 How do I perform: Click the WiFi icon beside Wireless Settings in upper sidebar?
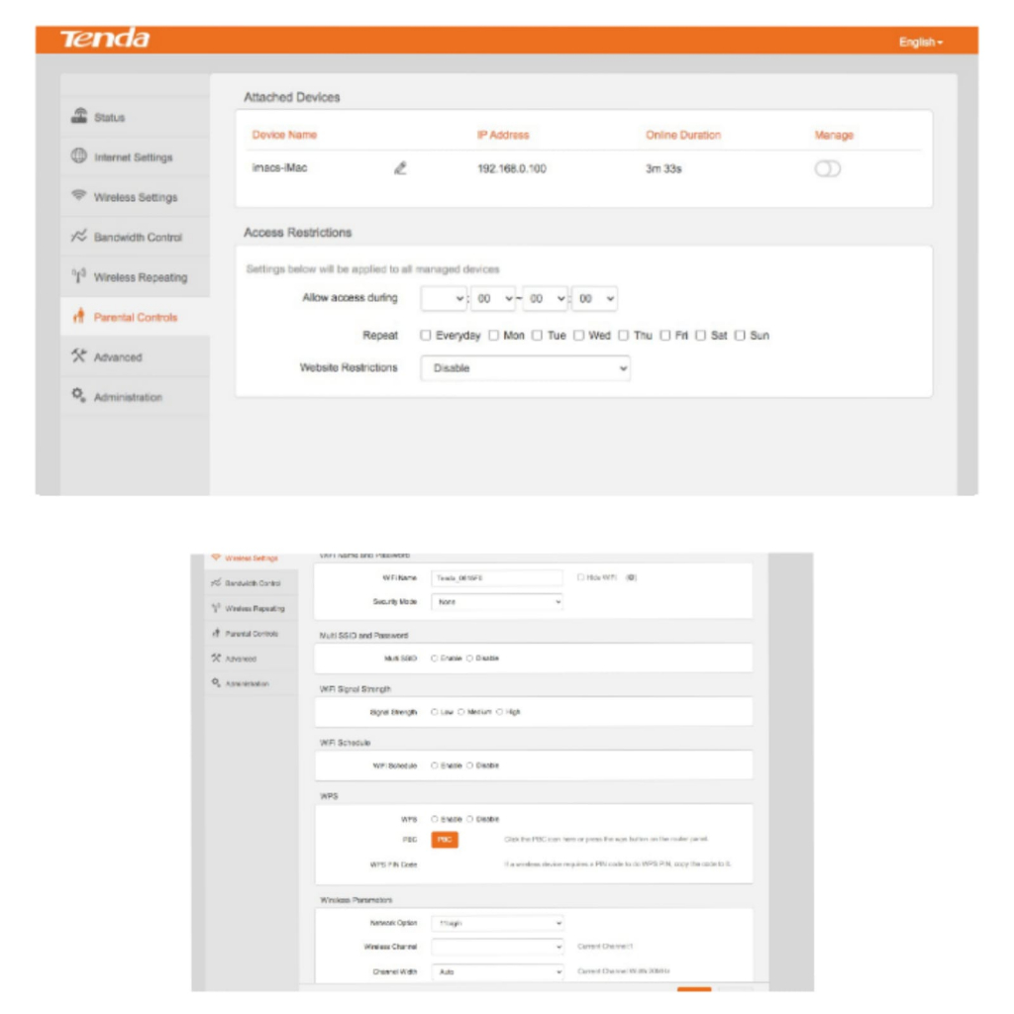[x=79, y=196]
